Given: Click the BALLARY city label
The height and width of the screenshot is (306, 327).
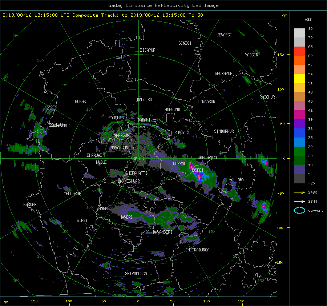Looking at the screenshot, I should pos(237,180).
